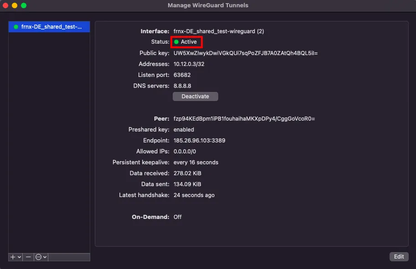Click the endpoint value 185.26.96.103:3389
Viewport: 416px width, 269px height.
(x=199, y=141)
